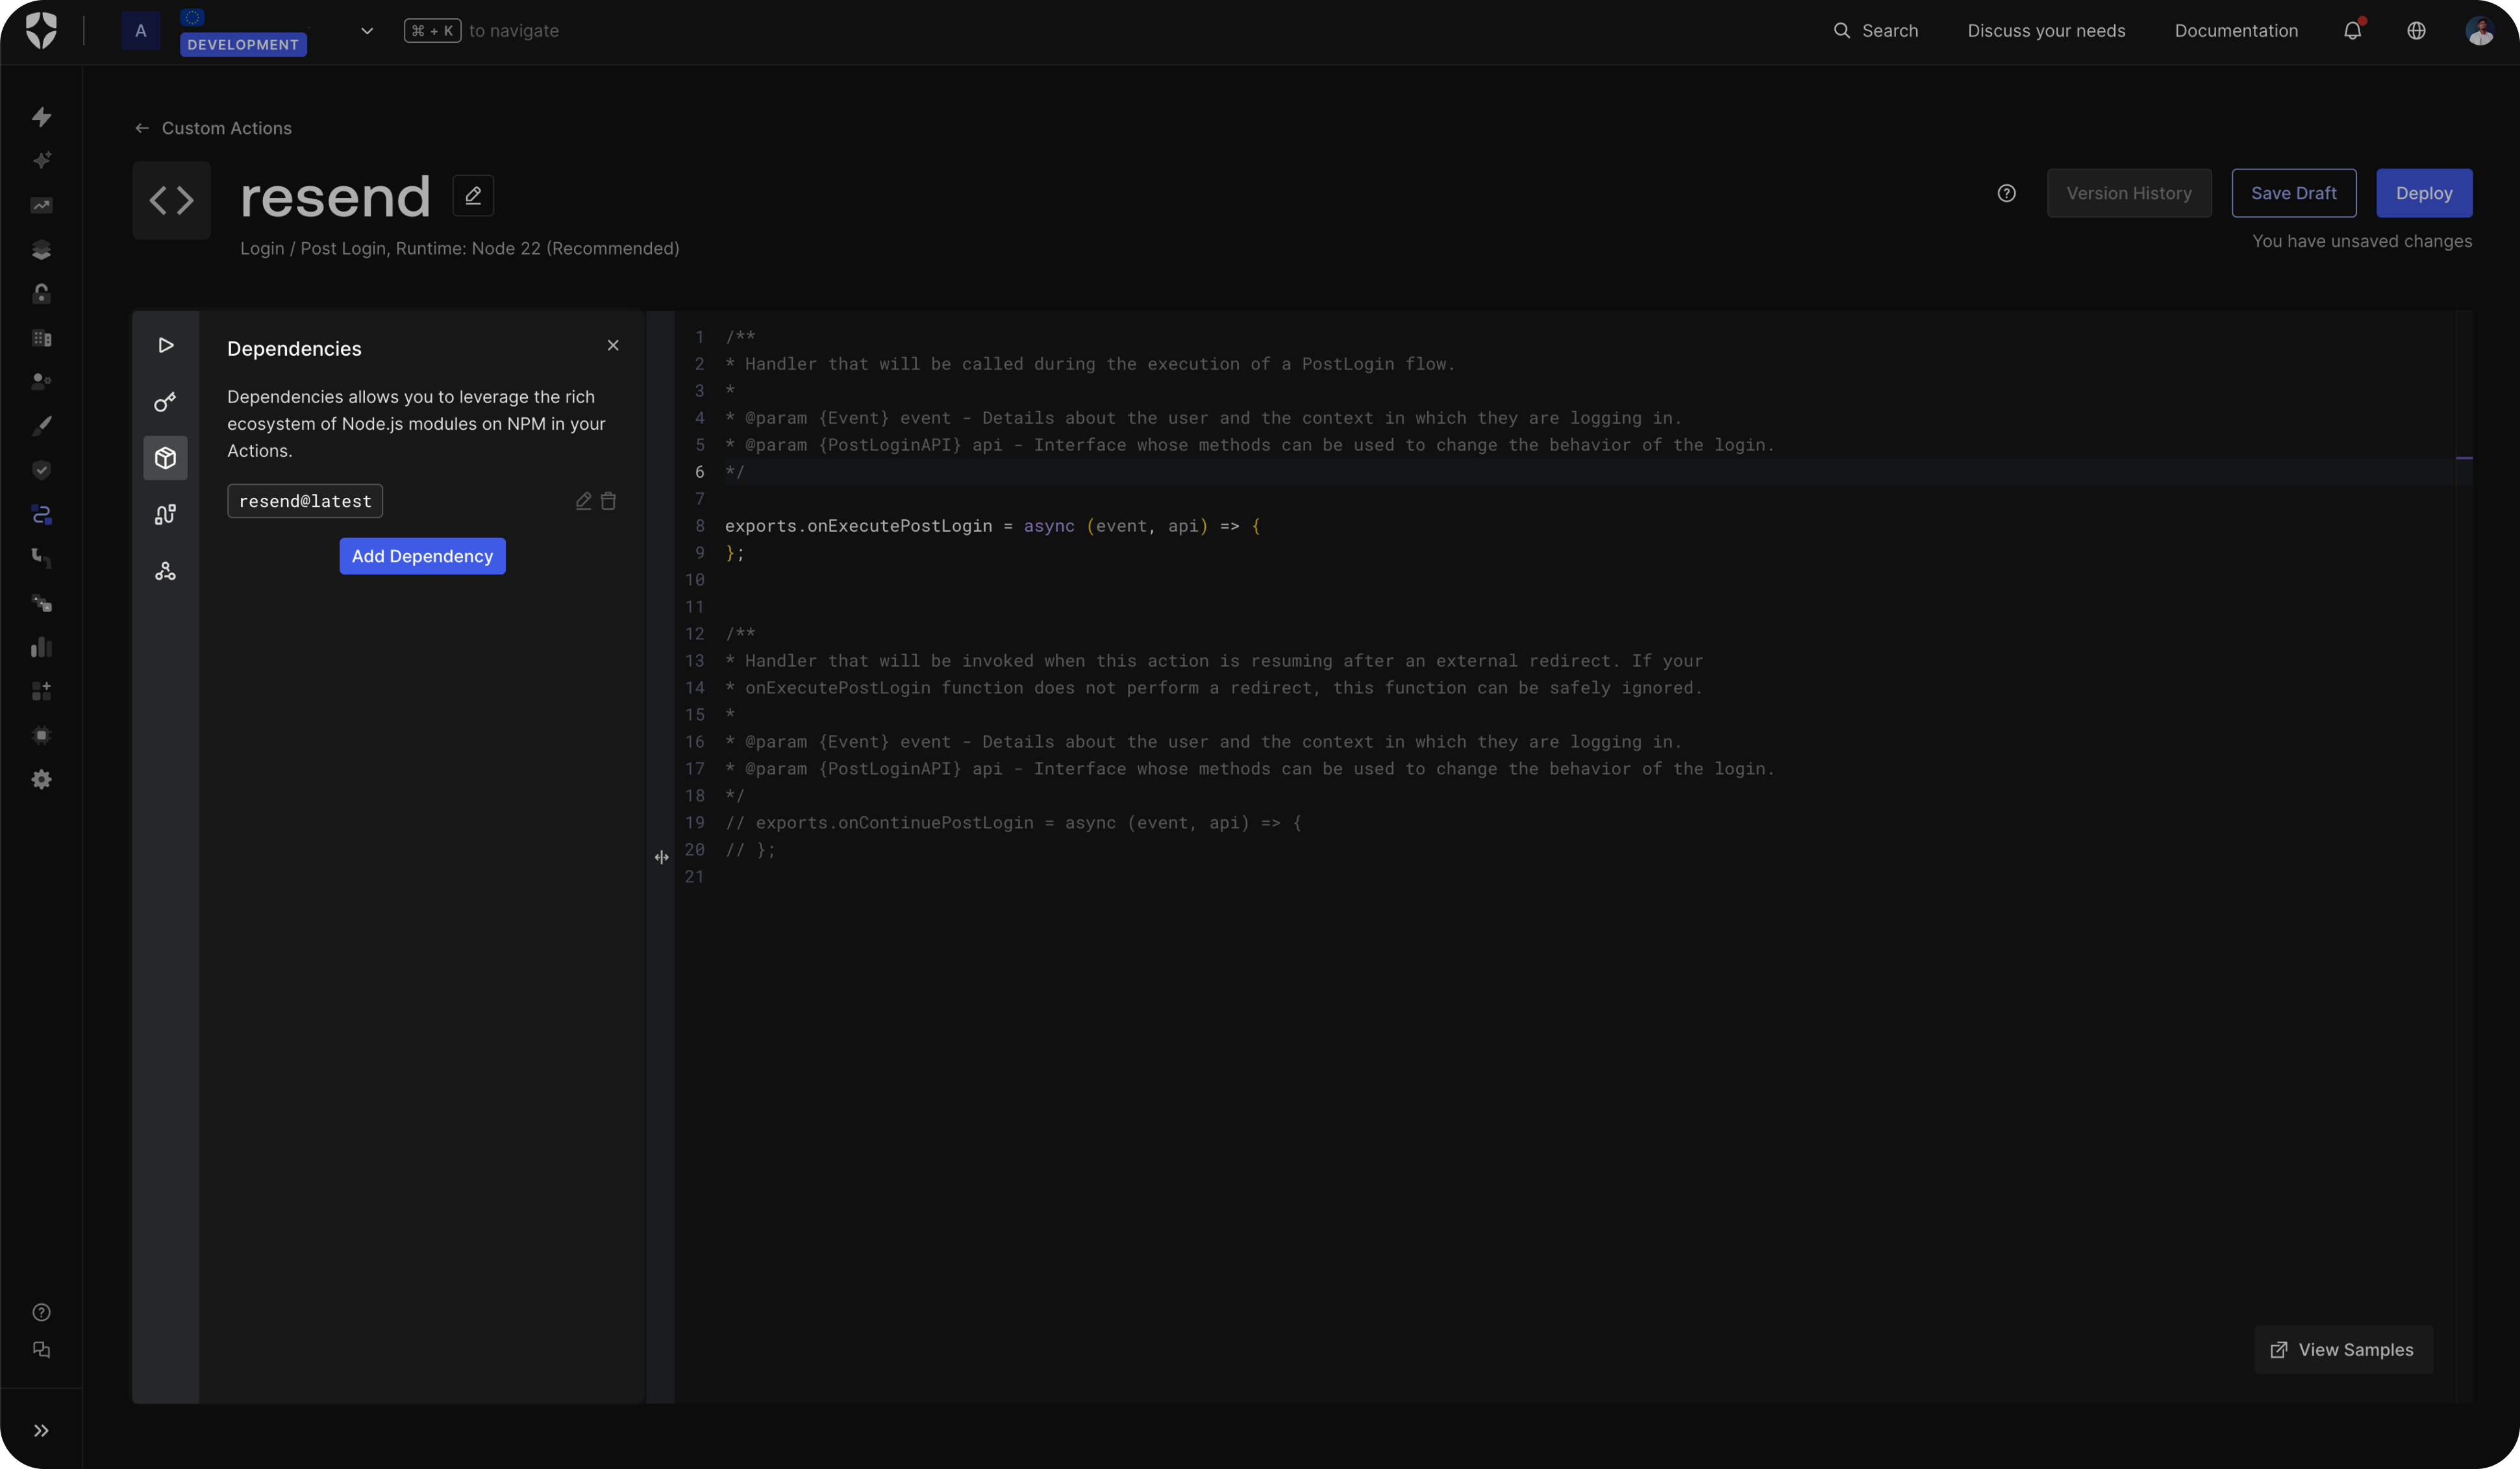
Task: Edit the action name resend
Action: pyautogui.click(x=473, y=195)
